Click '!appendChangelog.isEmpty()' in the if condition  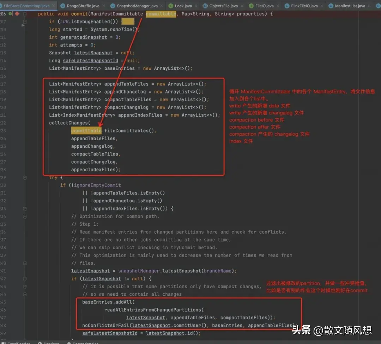[126, 201]
